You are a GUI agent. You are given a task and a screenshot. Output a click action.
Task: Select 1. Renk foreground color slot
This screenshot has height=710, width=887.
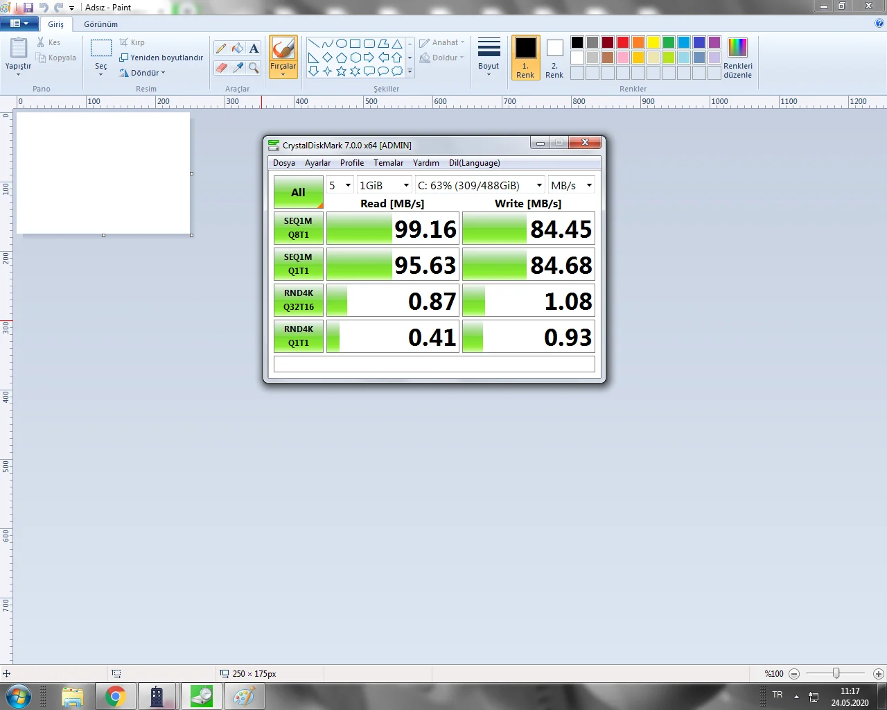(525, 58)
